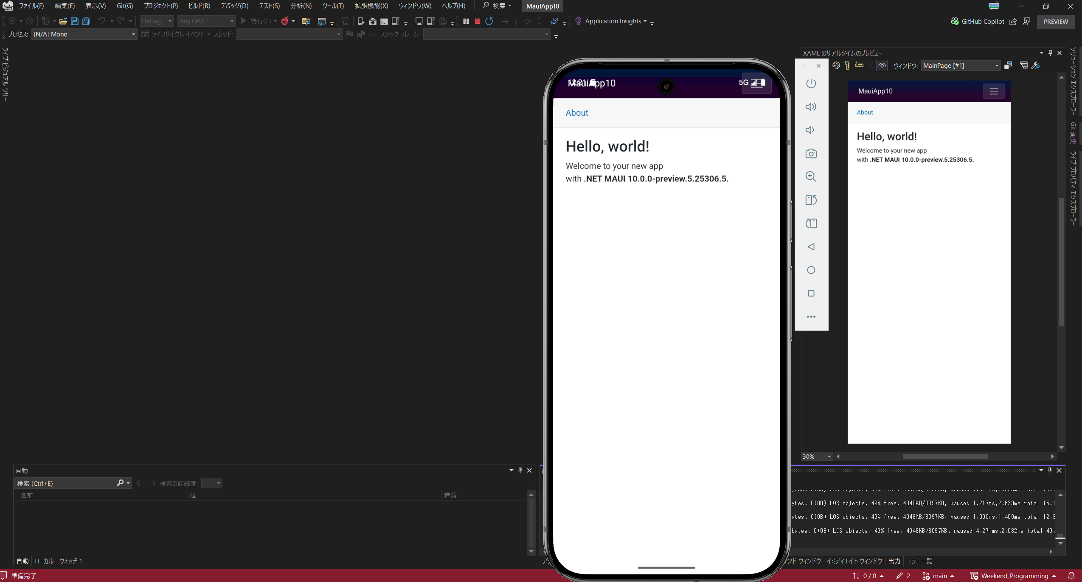Click the emulator power button

811,84
